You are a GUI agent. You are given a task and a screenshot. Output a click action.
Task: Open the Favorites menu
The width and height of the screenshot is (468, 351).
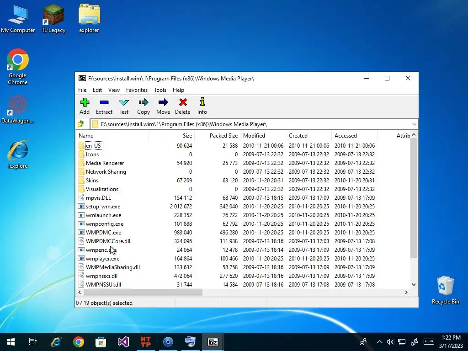tap(137, 90)
